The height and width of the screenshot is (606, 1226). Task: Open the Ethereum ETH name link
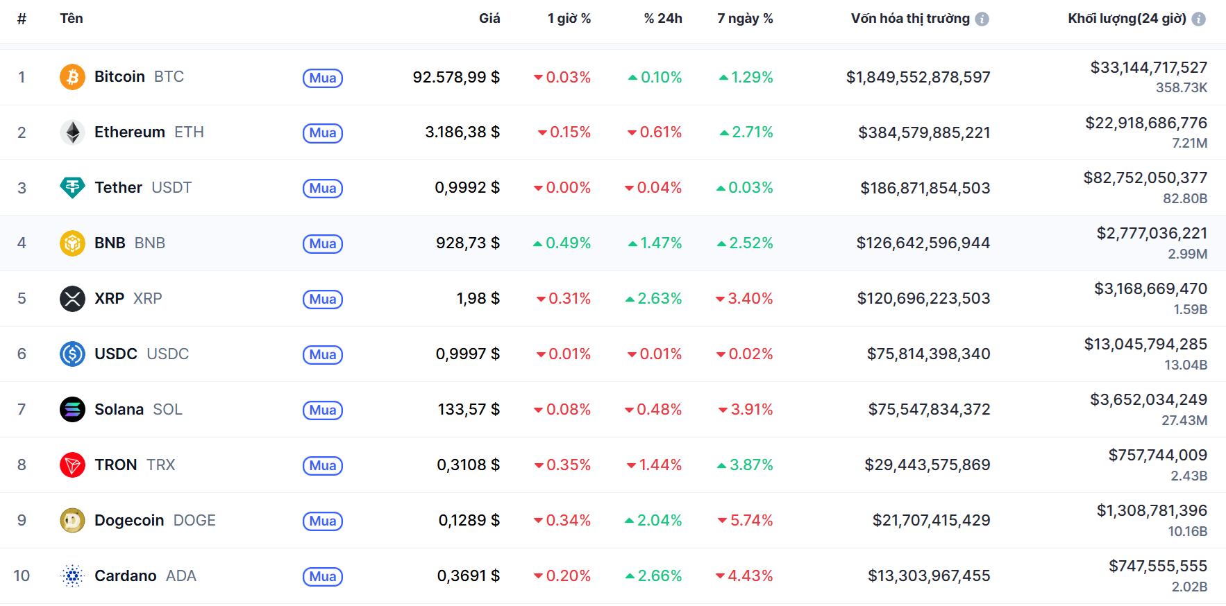(149, 132)
